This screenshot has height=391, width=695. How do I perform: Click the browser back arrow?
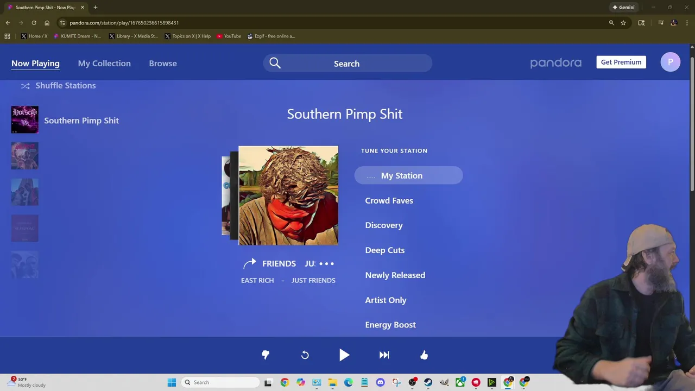point(8,23)
